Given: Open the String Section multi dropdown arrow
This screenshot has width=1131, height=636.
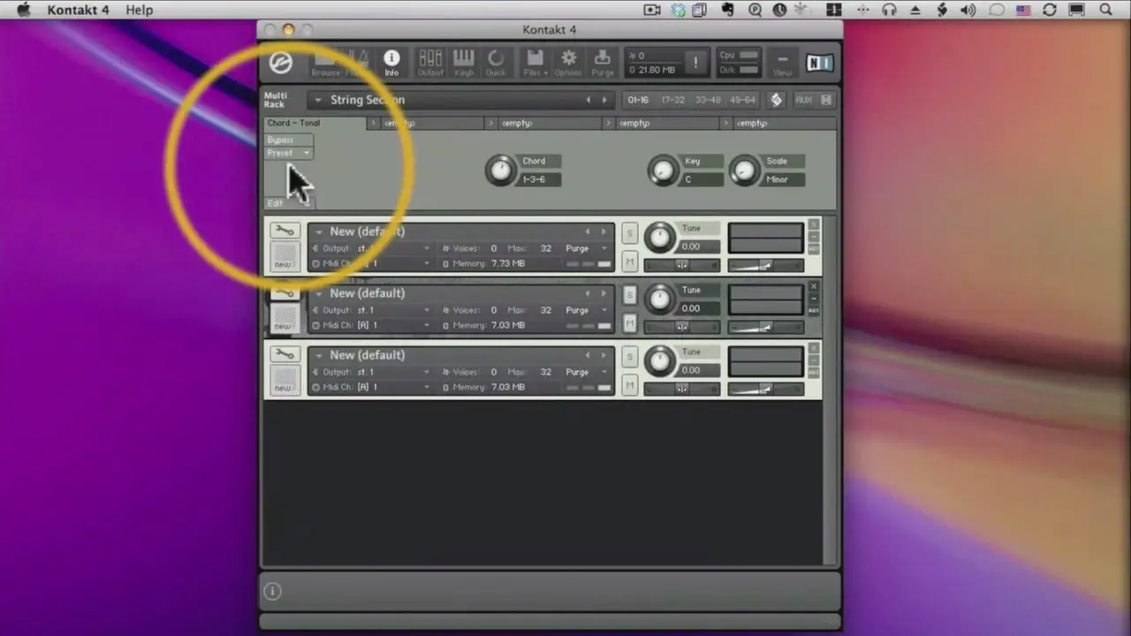Looking at the screenshot, I should pos(317,100).
